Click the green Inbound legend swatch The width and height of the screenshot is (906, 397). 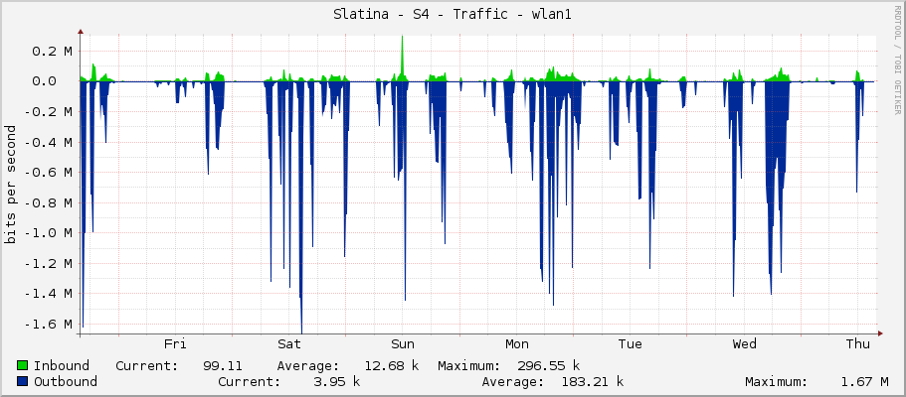(23, 365)
